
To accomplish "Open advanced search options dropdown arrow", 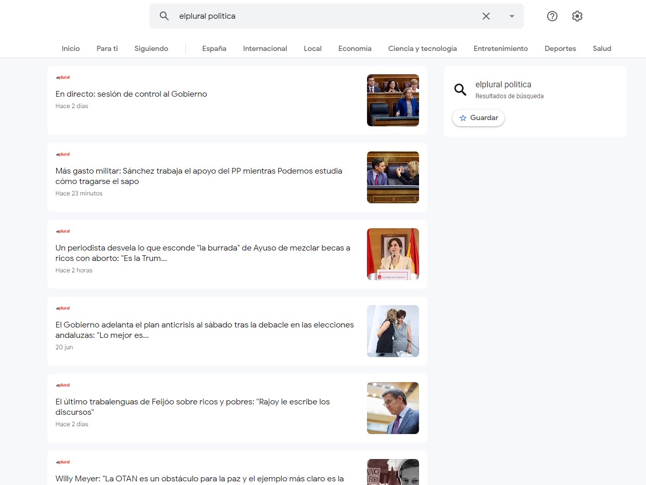I will pyautogui.click(x=512, y=16).
